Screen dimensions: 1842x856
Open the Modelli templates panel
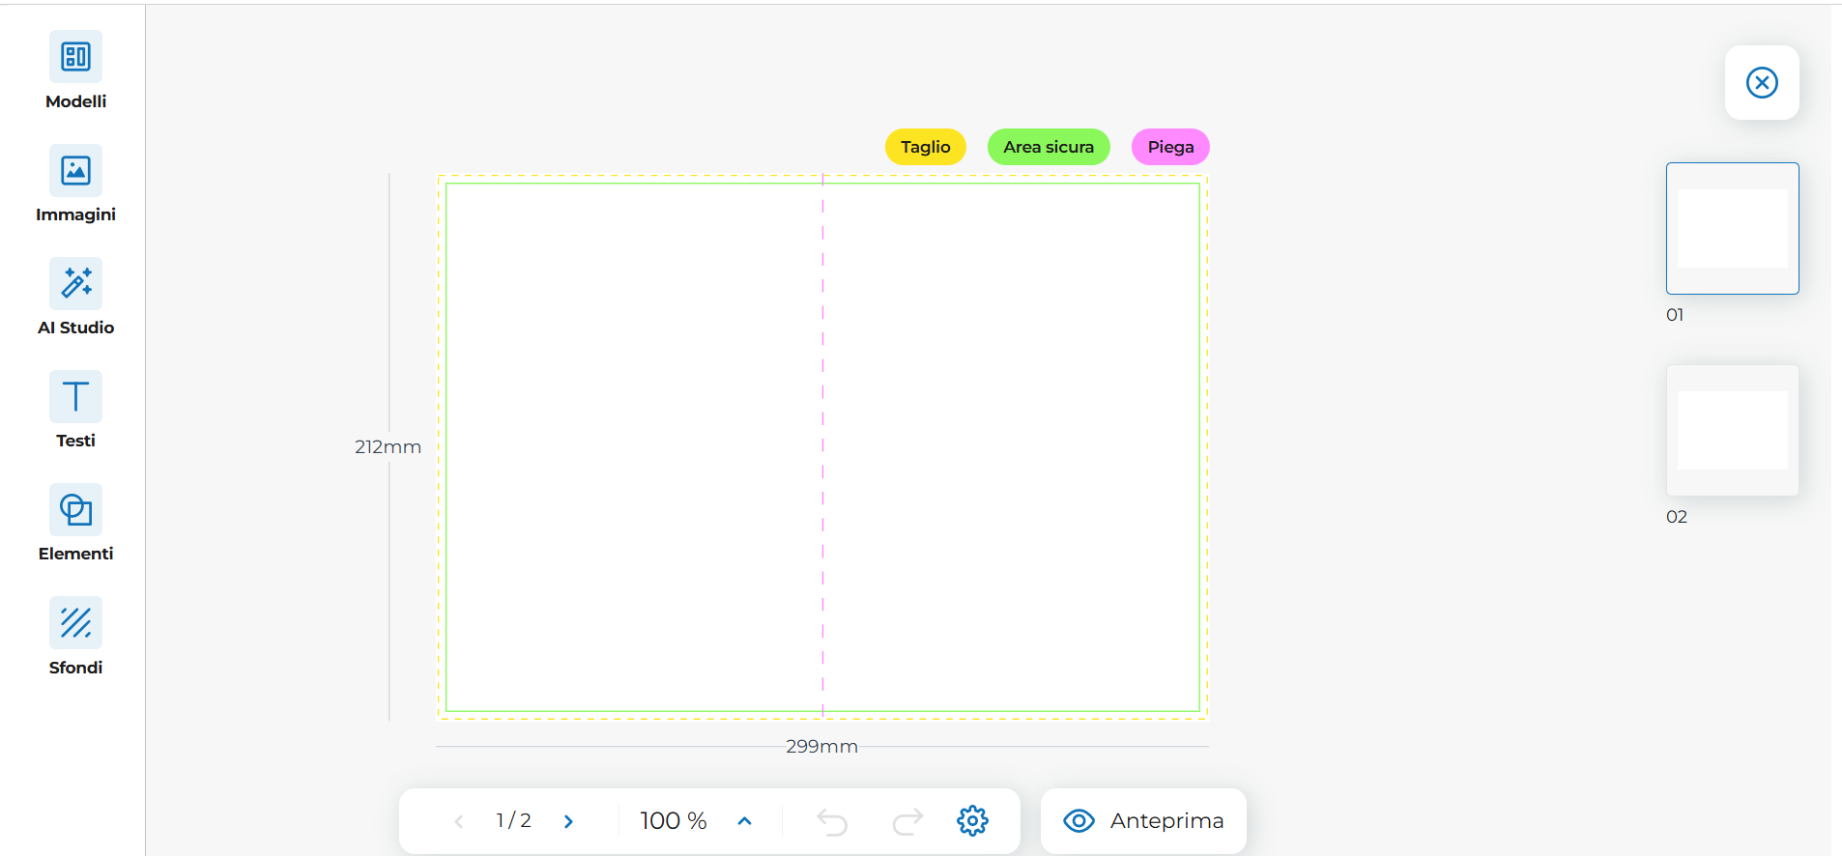[75, 58]
